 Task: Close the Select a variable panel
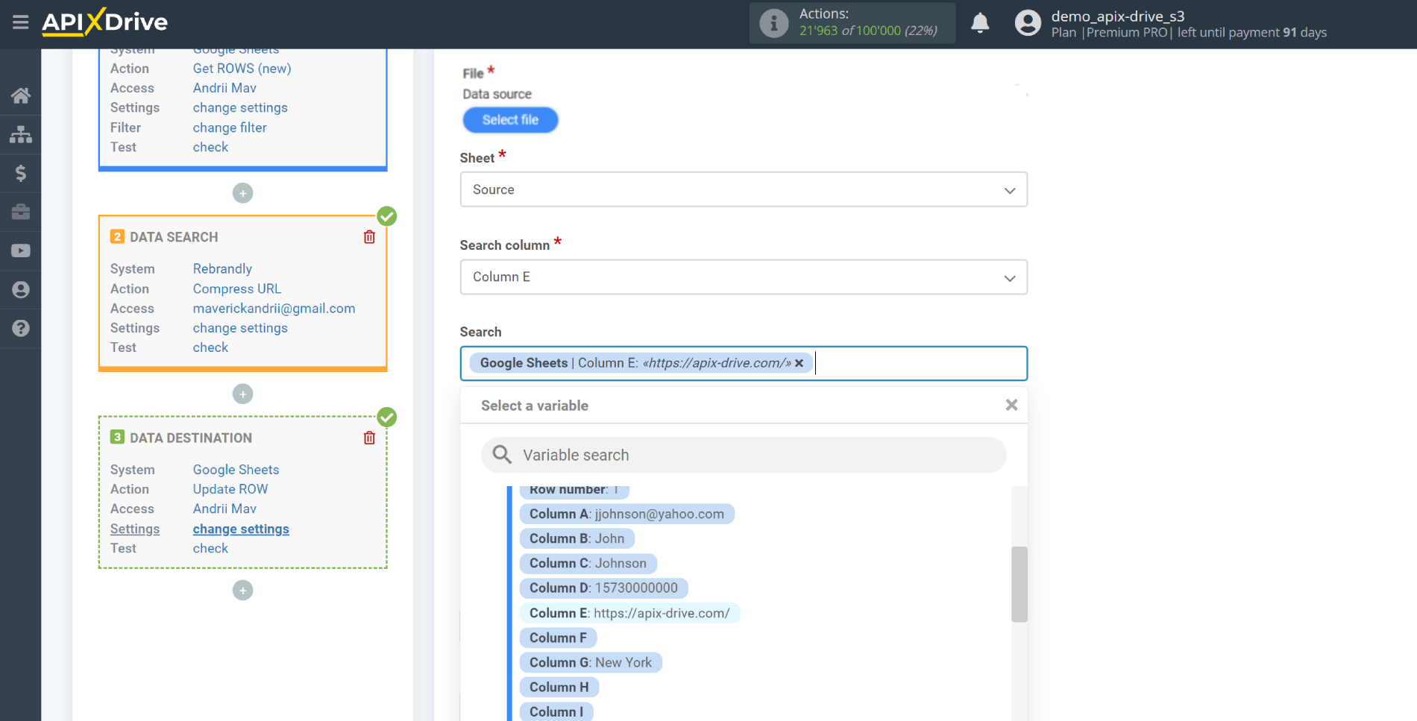(x=1011, y=405)
